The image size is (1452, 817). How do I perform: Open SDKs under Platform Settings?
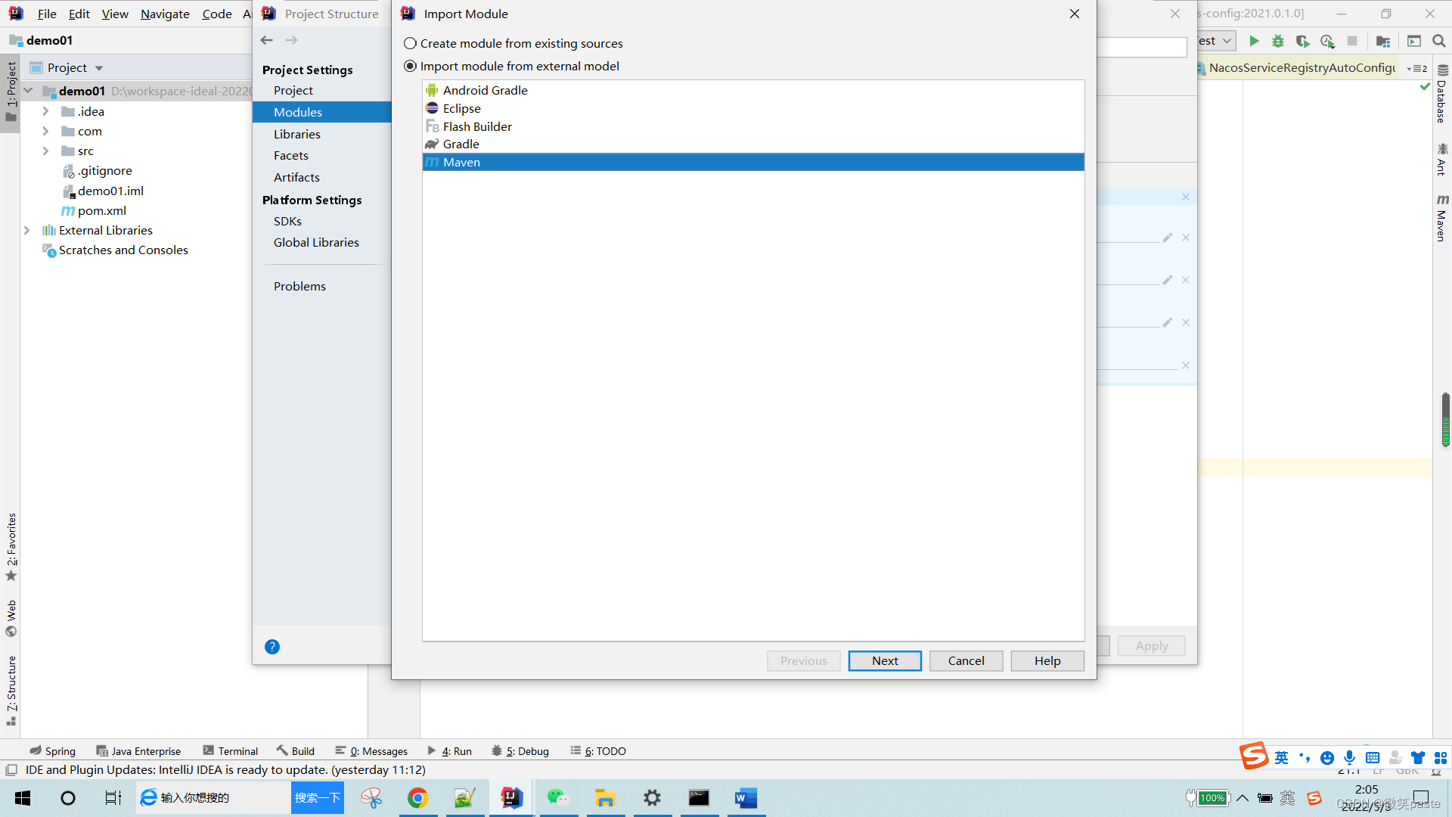pos(287,221)
